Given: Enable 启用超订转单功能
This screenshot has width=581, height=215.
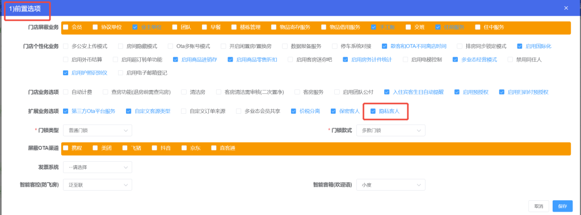Looking at the screenshot, I should click(115, 59).
